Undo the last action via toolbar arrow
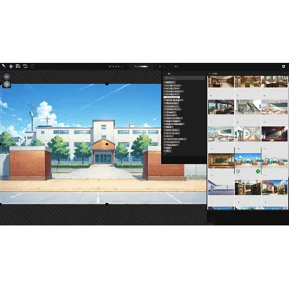The image size is (289, 289). tap(25, 66)
